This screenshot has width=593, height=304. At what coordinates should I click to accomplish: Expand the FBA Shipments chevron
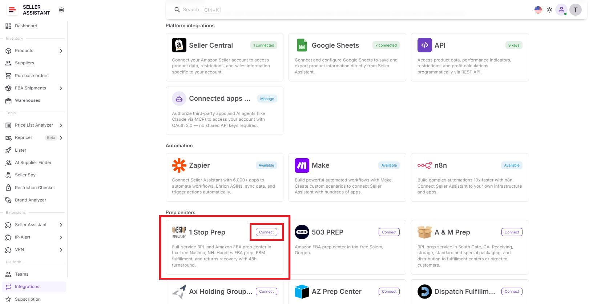[x=61, y=88]
